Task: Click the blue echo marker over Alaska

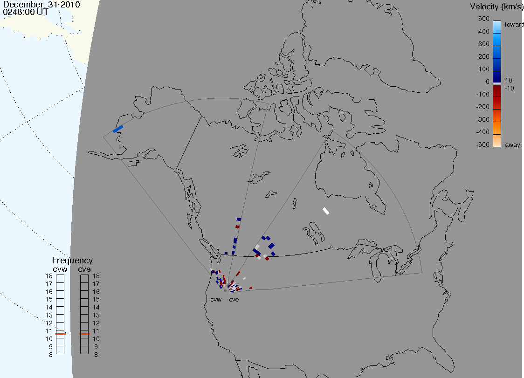Action: click(118, 129)
